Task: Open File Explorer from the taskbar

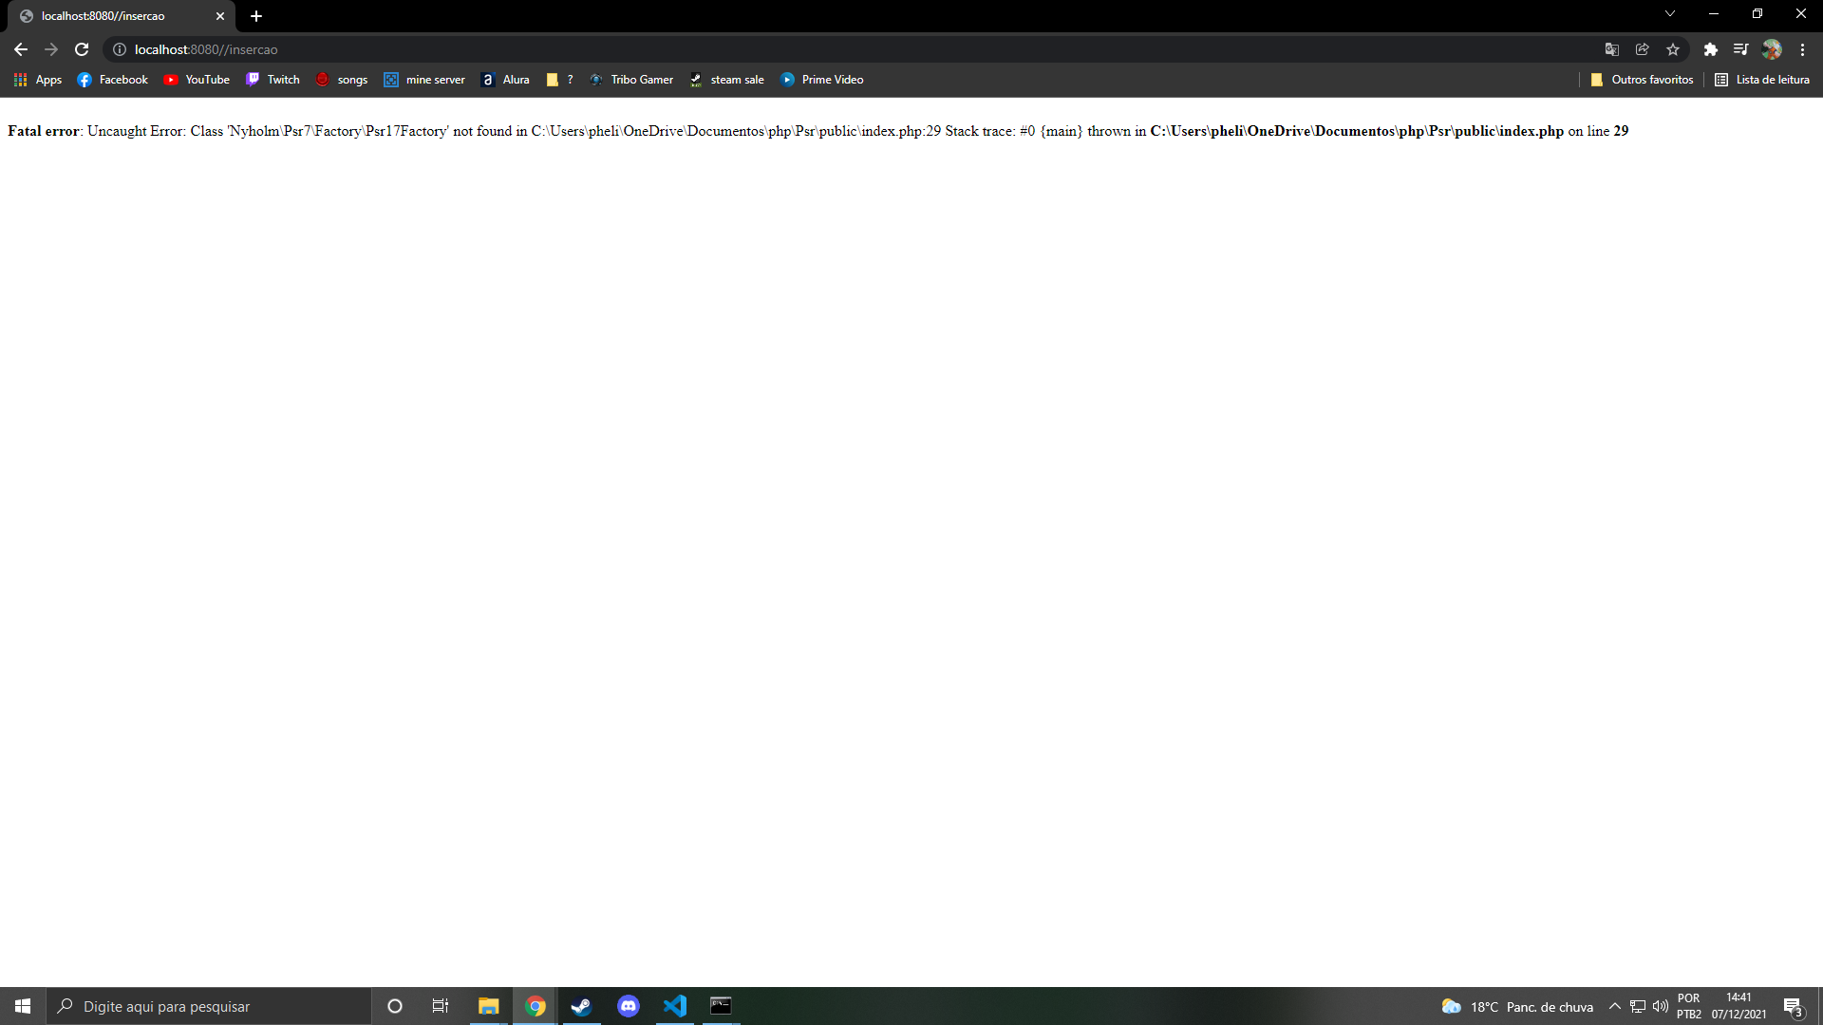Action: click(x=488, y=1006)
